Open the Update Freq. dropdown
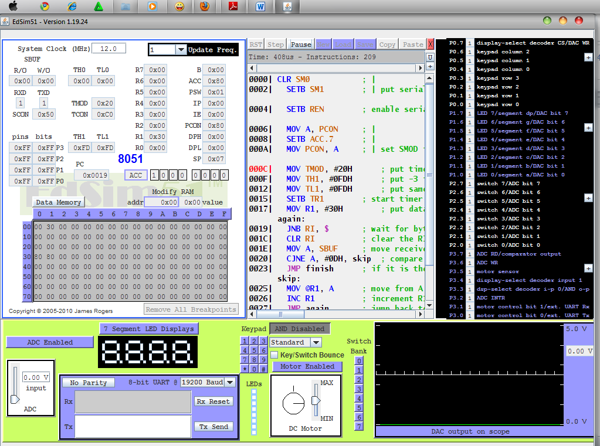 click(x=181, y=50)
